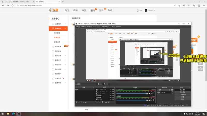
Task: Expand the 我的视频 sidebar section
Action: pos(65,69)
